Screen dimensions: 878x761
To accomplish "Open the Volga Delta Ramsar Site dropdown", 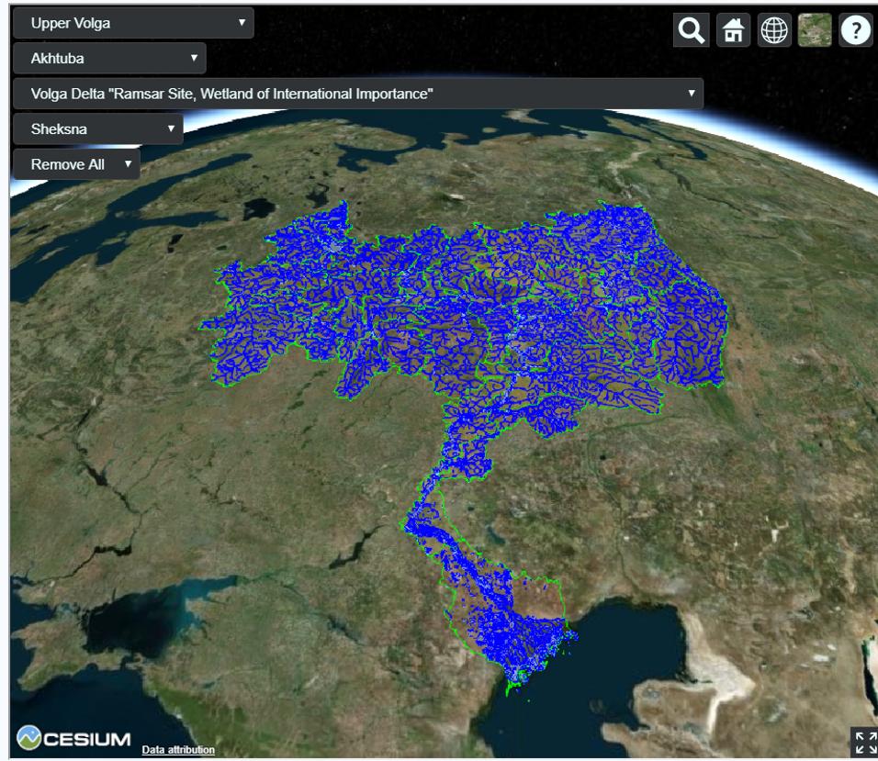I will (x=358, y=94).
